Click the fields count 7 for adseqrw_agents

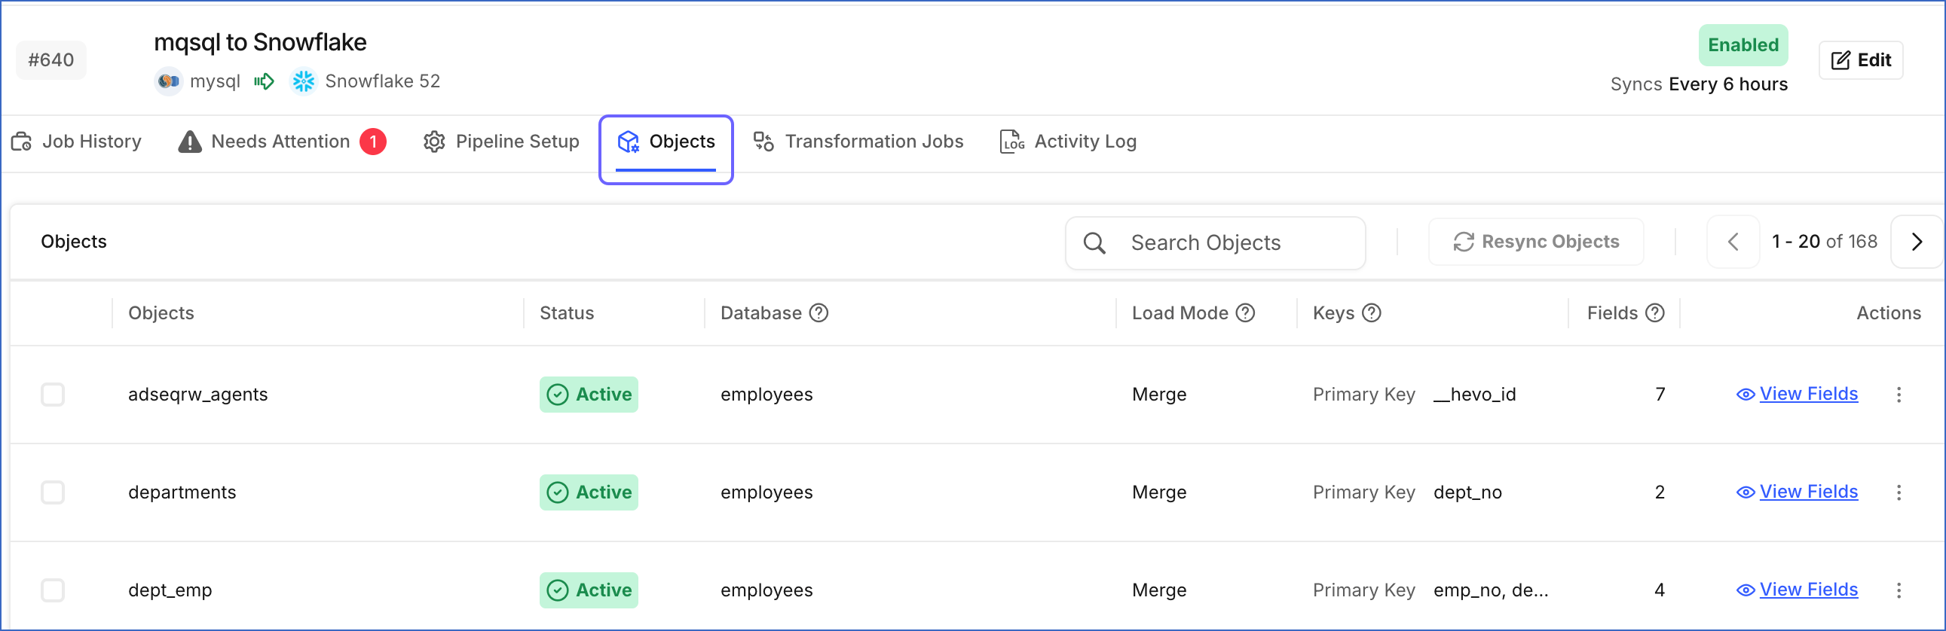tap(1660, 395)
